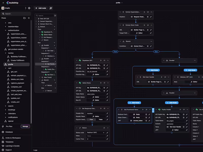Edit Table Name field in Select Rows

coord(107,94)
